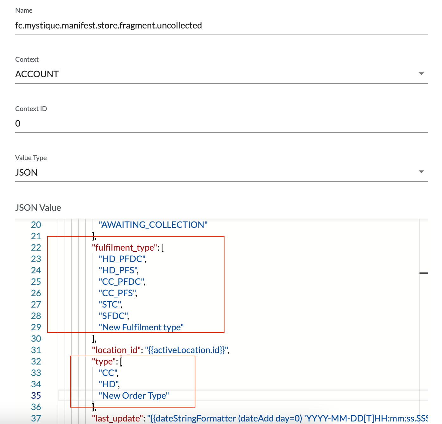Viewport: 442px width, 424px height.
Task: Place cursor on the "STC" value
Action: click(110, 304)
